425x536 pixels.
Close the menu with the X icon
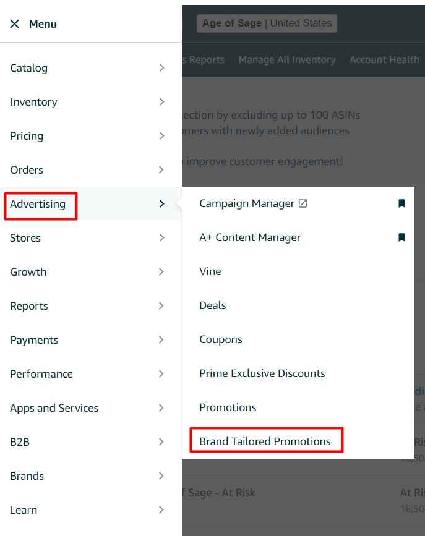15,24
